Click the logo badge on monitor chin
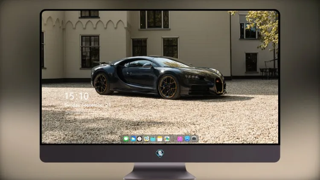 click(x=160, y=154)
